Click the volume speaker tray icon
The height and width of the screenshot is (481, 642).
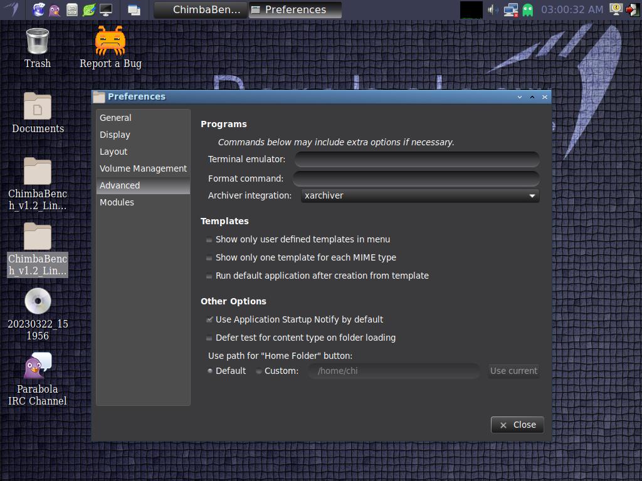[x=493, y=9]
